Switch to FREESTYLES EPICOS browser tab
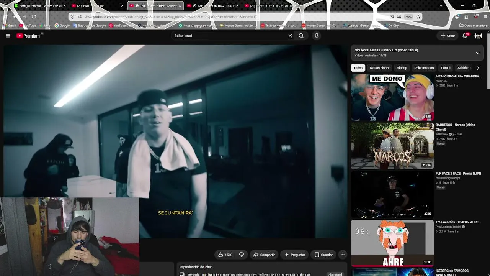This screenshot has width=490, height=276. [270, 6]
